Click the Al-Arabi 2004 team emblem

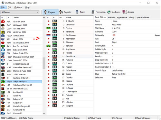(x=3, y=22)
